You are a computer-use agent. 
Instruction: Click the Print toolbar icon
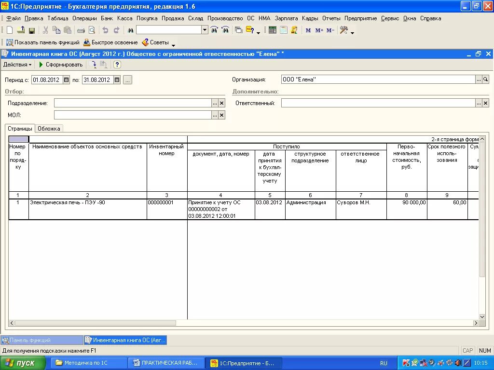pyautogui.click(x=81, y=30)
